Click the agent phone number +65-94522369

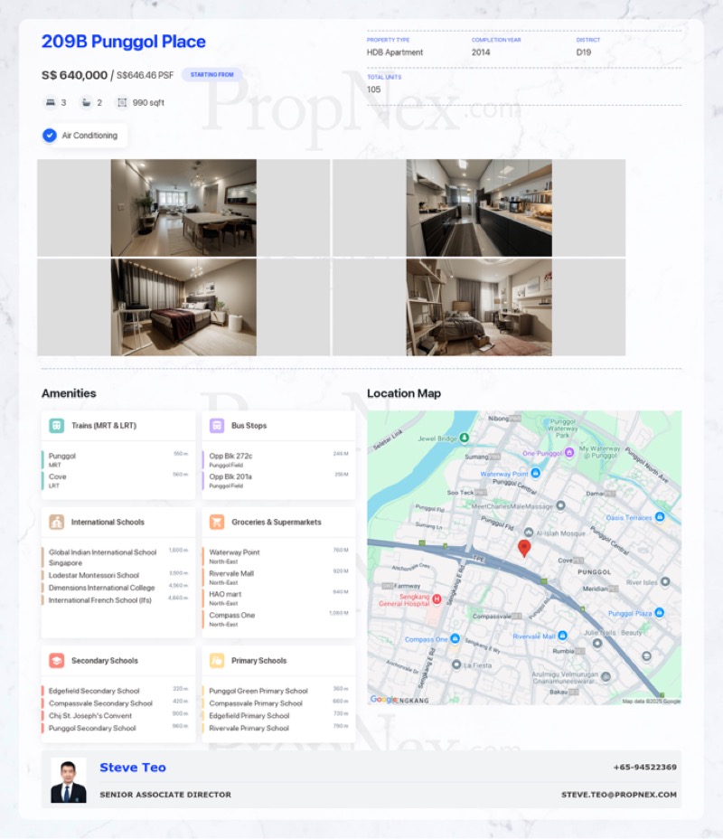click(644, 768)
